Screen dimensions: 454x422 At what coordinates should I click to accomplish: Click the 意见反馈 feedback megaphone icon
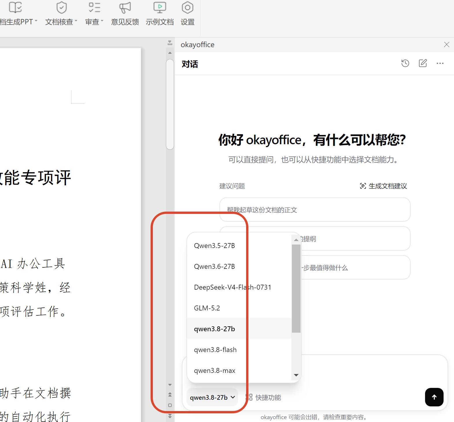[125, 8]
